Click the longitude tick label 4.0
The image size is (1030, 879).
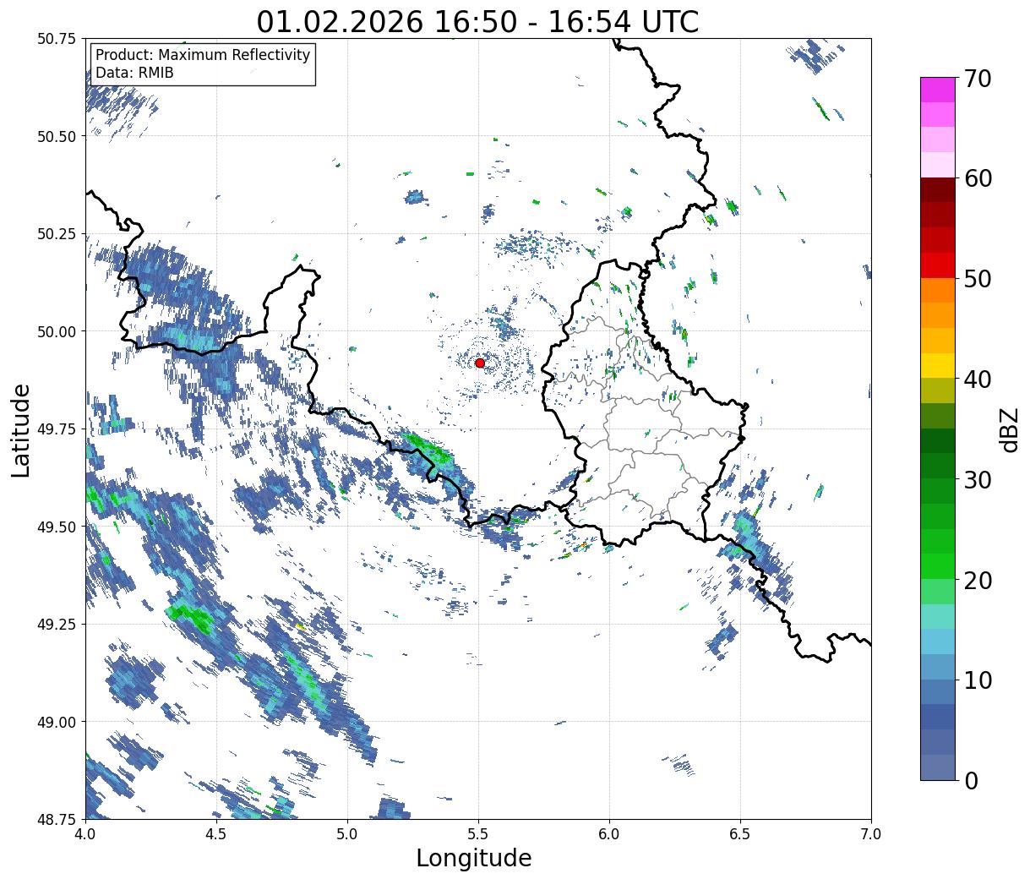(x=85, y=834)
